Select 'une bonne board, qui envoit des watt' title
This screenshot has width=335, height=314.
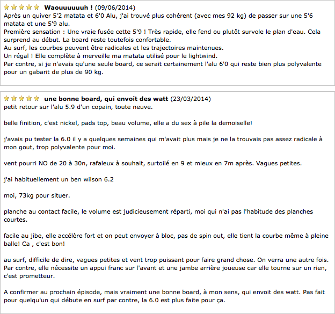click(x=106, y=99)
